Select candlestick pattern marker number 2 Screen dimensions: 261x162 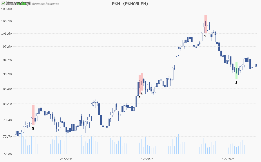click(x=205, y=36)
